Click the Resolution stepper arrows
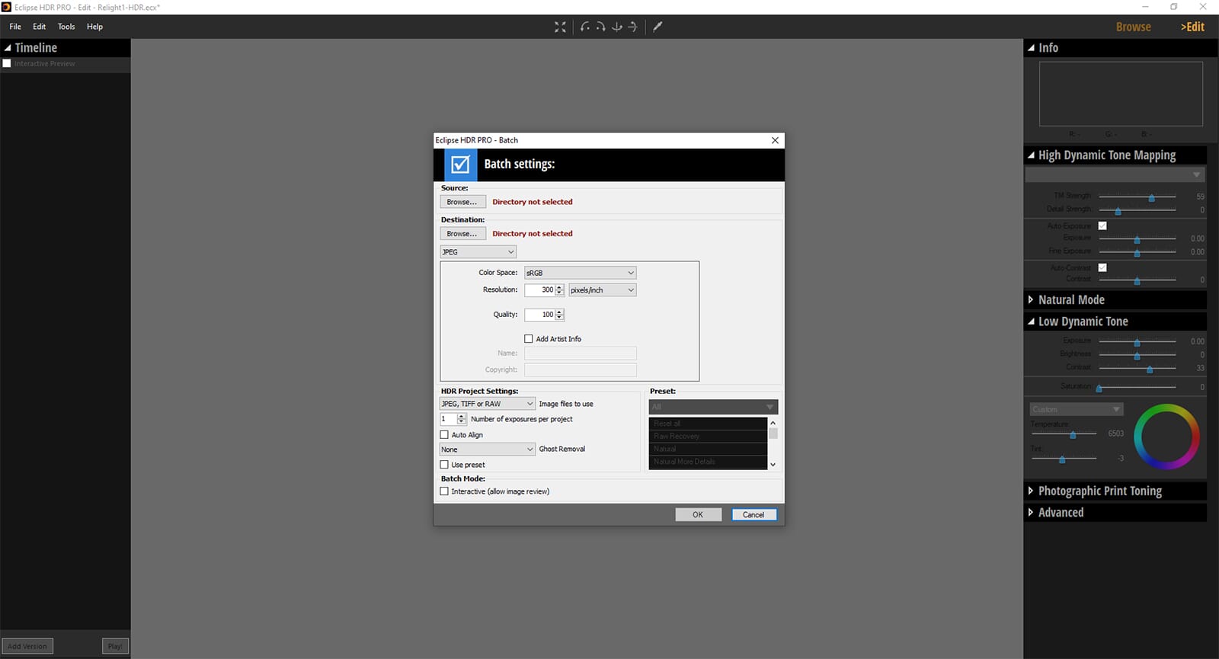The height and width of the screenshot is (659, 1219). (560, 290)
